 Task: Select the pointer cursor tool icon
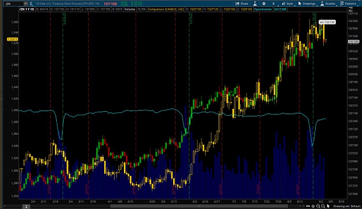point(328,206)
